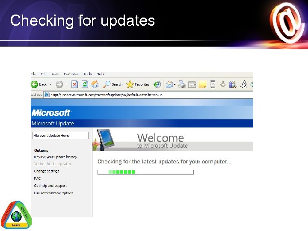Open the Edit menu
Viewport: 308px width, 231px height.
44,74
